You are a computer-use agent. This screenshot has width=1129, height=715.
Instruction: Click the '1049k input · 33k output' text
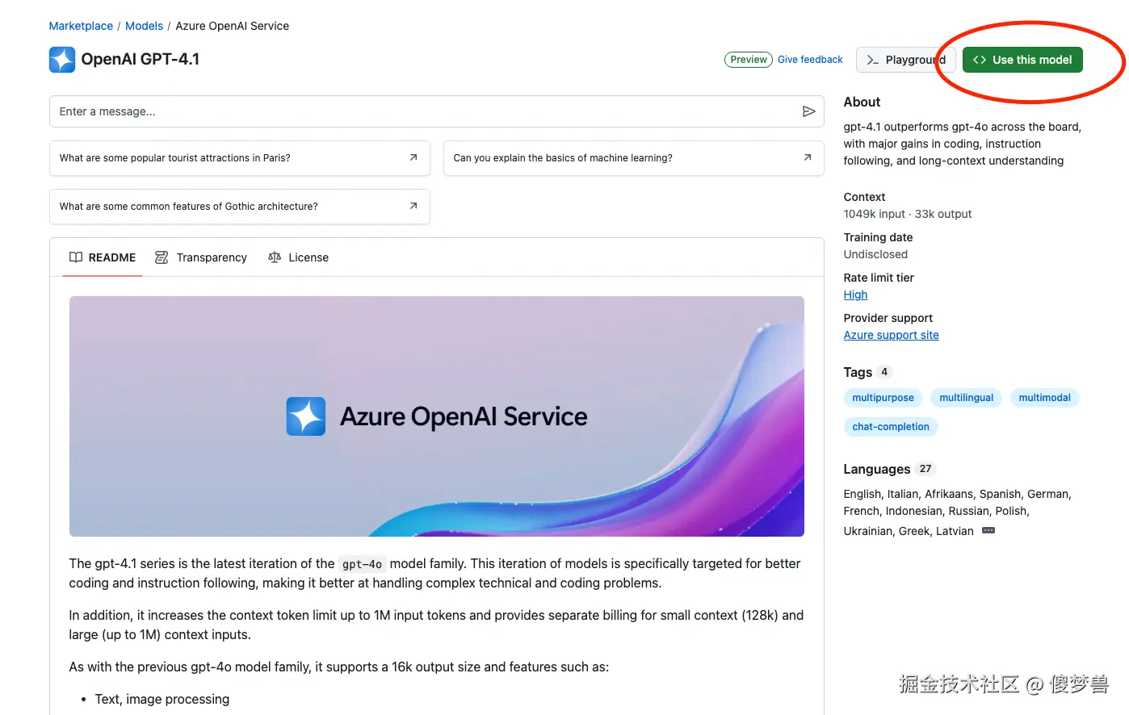pyautogui.click(x=907, y=214)
